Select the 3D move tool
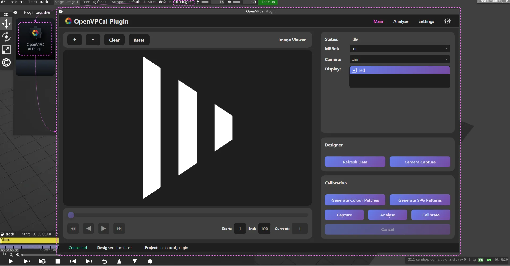Screen dimensions: 510x266 pos(6,24)
